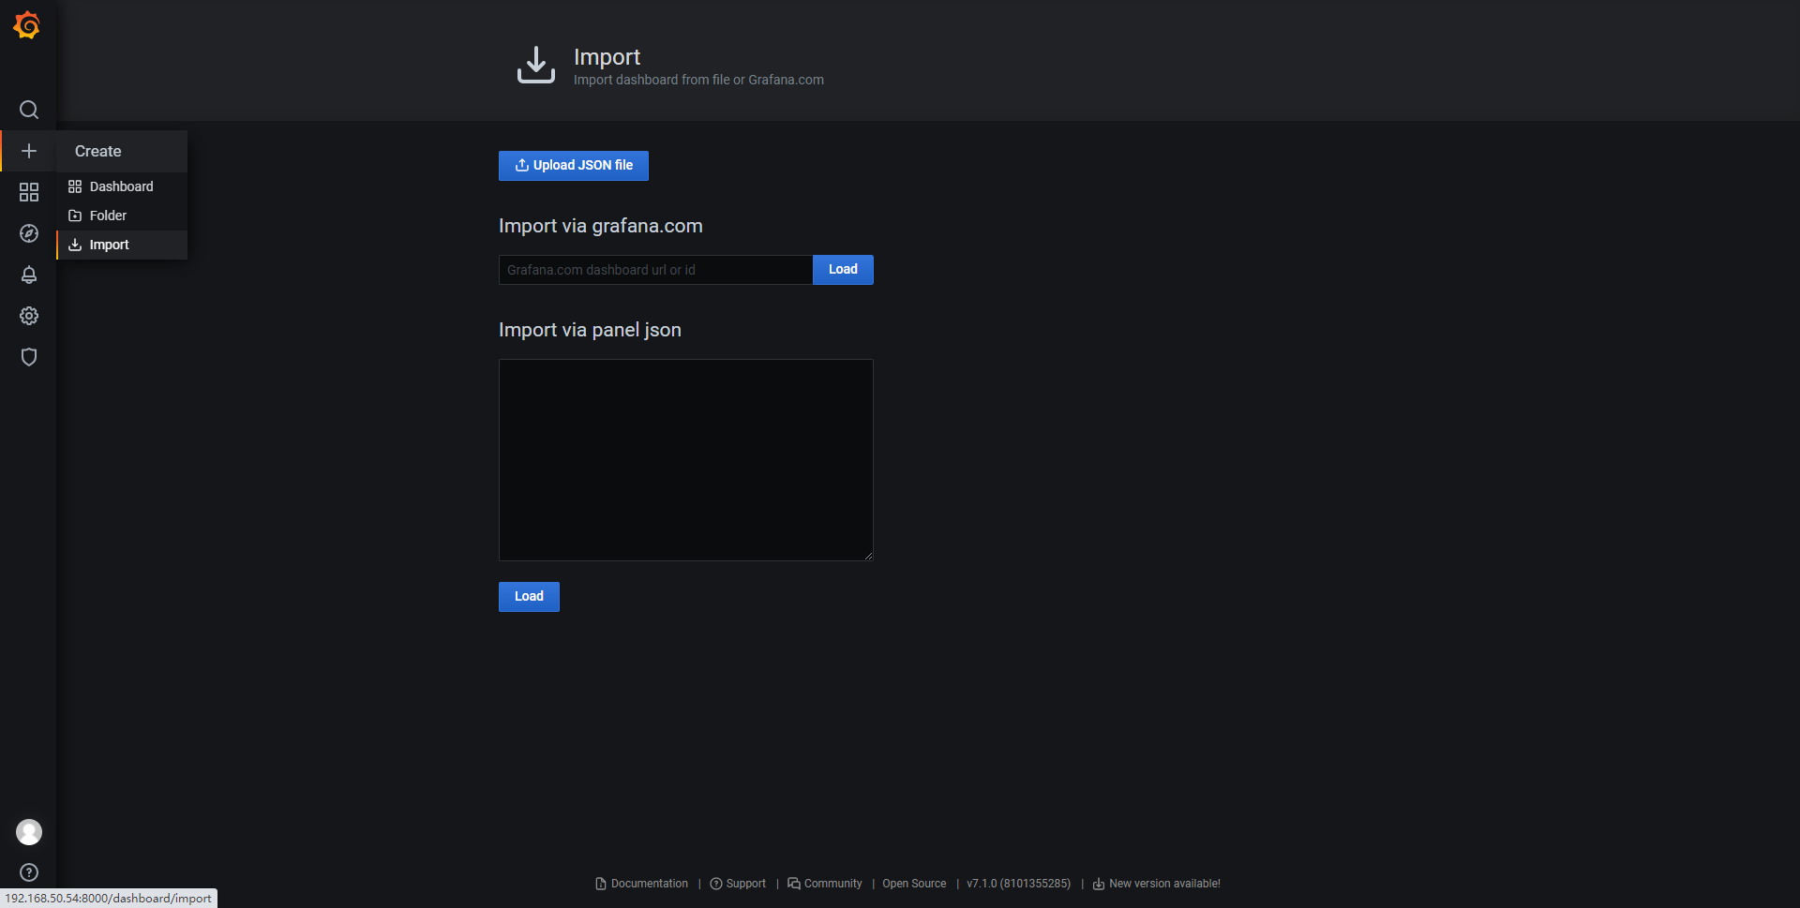1800x908 pixels.
Task: Open the Documentation footer link
Action: point(649,884)
